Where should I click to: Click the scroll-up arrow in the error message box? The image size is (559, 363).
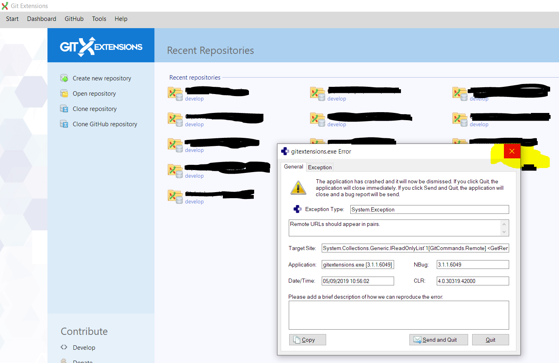(x=504, y=224)
